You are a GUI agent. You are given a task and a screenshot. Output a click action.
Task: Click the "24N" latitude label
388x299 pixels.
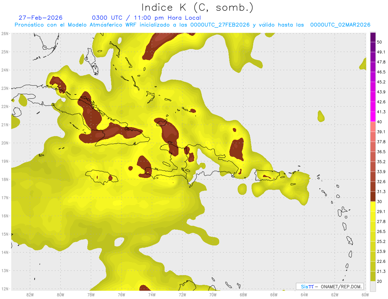pyautogui.click(x=5, y=70)
